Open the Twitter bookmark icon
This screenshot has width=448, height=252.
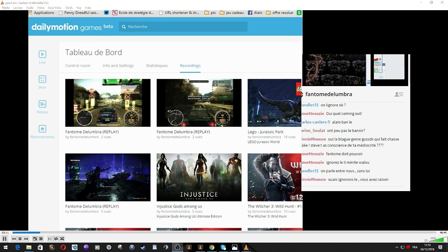(106, 13)
